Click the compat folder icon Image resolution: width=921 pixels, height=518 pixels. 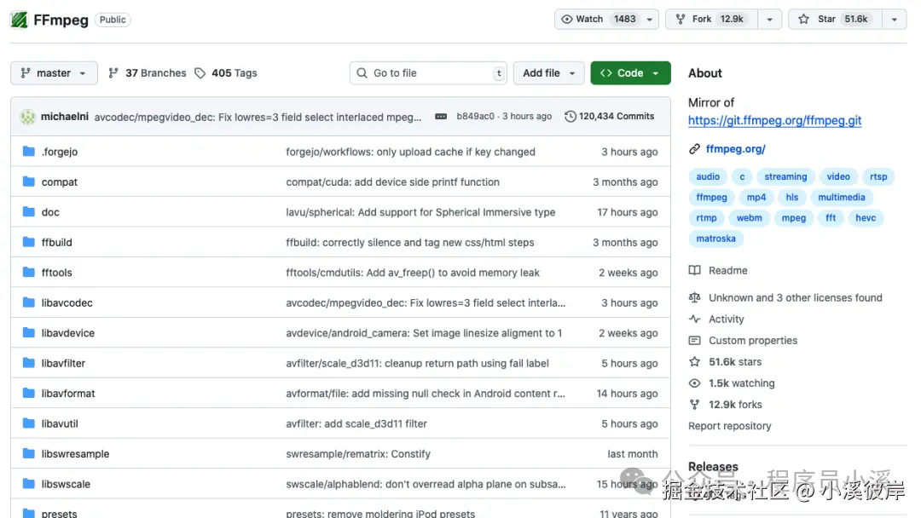point(29,181)
